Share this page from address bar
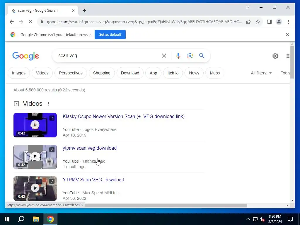 pos(248,22)
